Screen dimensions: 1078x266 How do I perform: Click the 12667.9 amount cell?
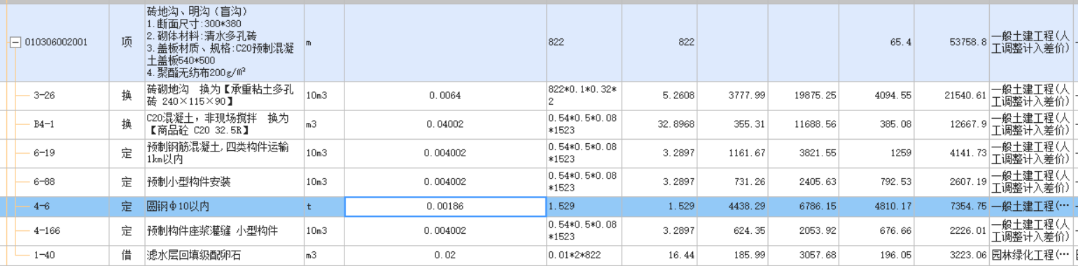[x=952, y=124]
